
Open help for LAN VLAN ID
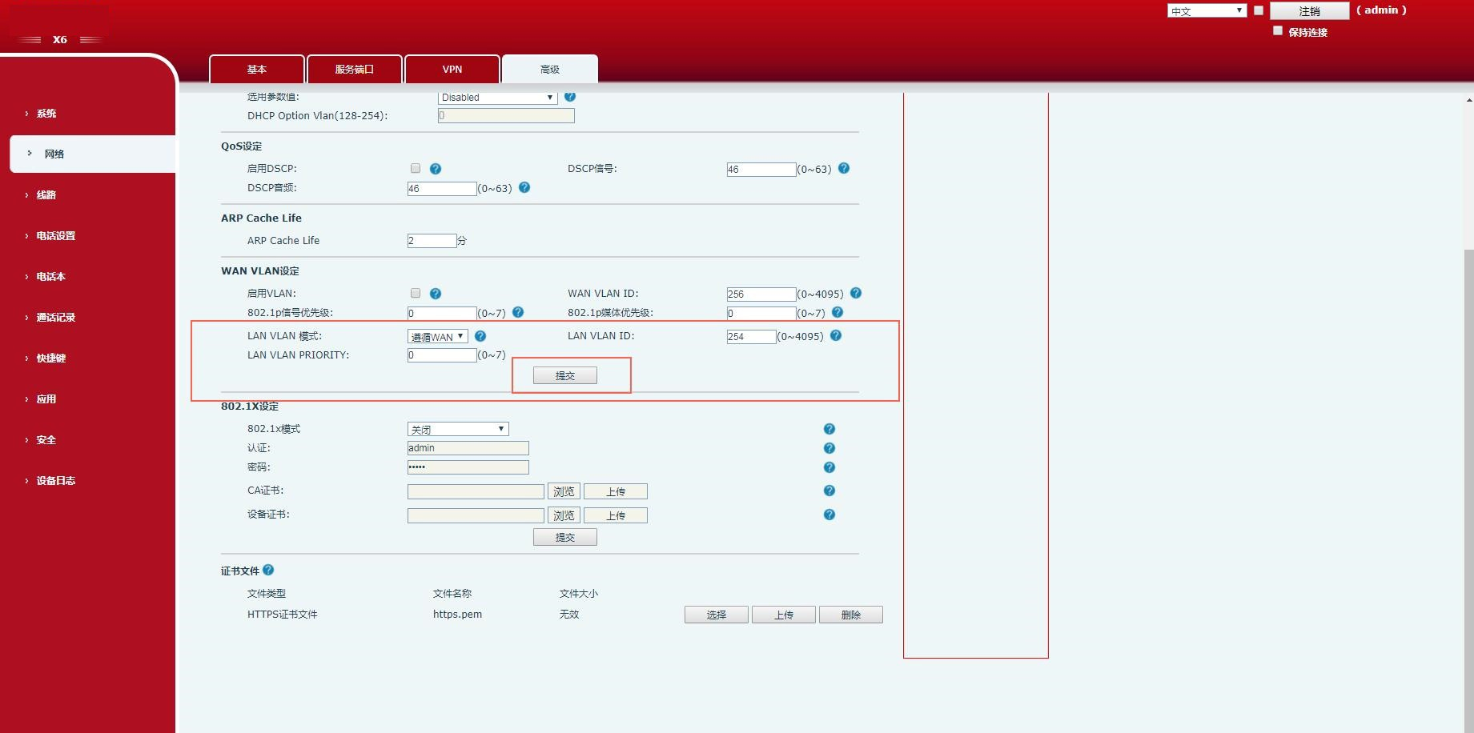836,336
